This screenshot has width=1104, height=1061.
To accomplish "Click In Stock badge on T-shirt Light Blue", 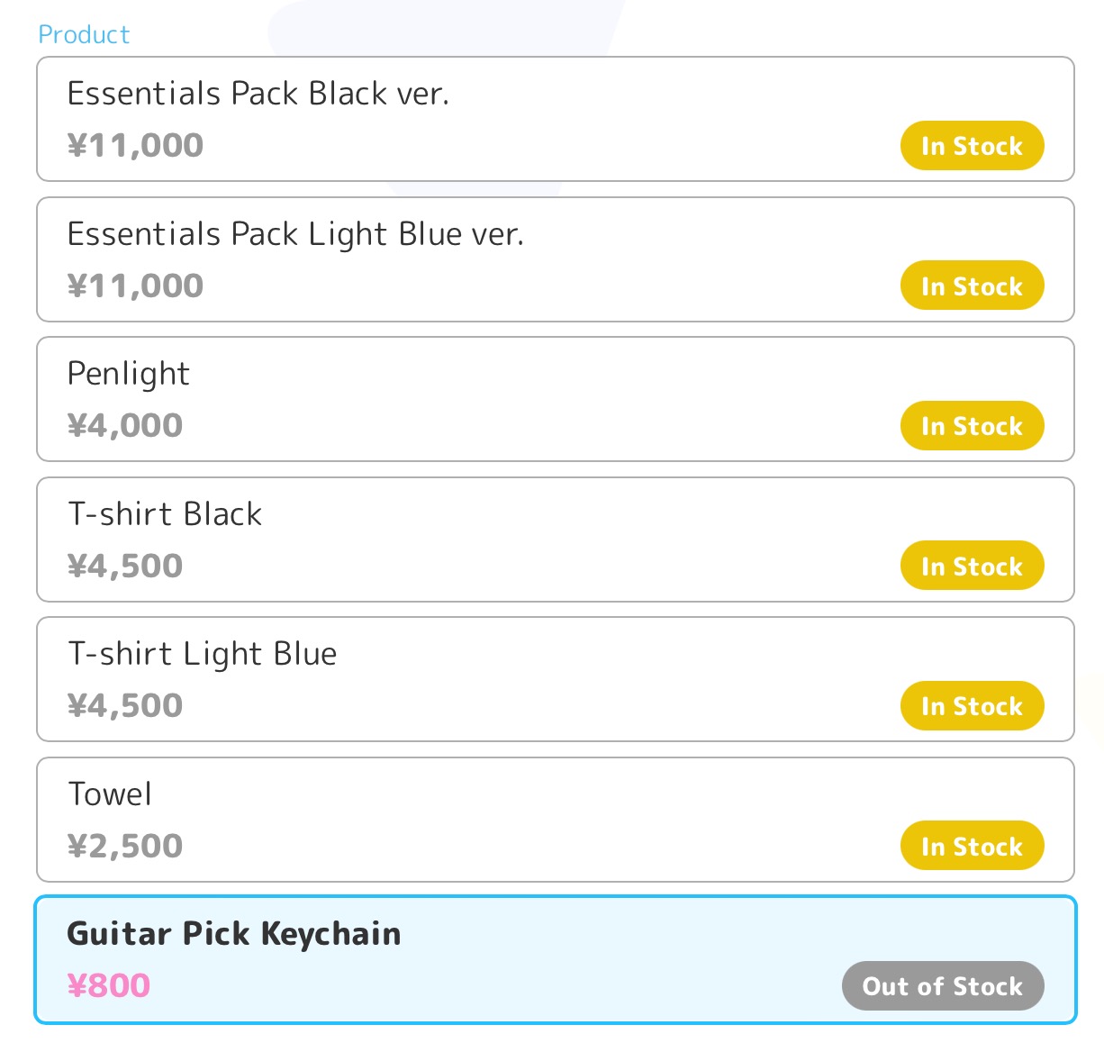I will tap(972, 706).
